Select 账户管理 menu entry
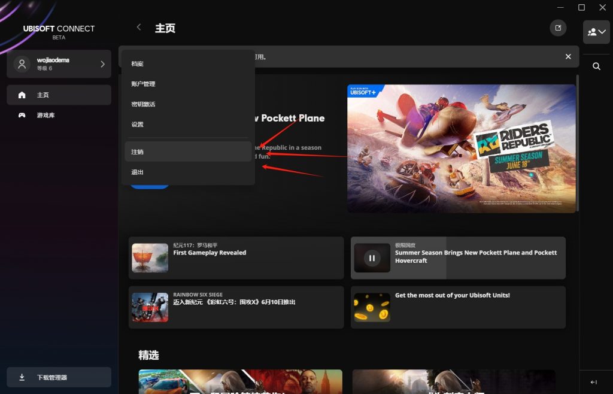The height and width of the screenshot is (394, 613). click(x=188, y=84)
